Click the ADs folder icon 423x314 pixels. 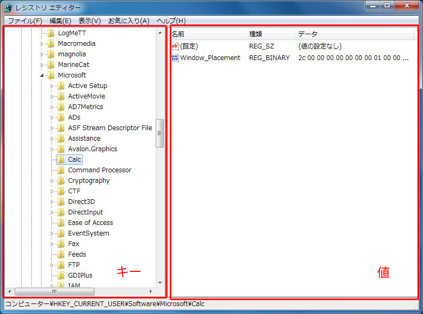(x=61, y=117)
